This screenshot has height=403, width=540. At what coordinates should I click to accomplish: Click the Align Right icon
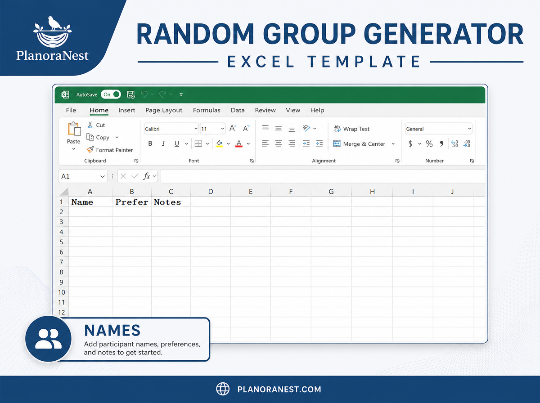point(292,143)
